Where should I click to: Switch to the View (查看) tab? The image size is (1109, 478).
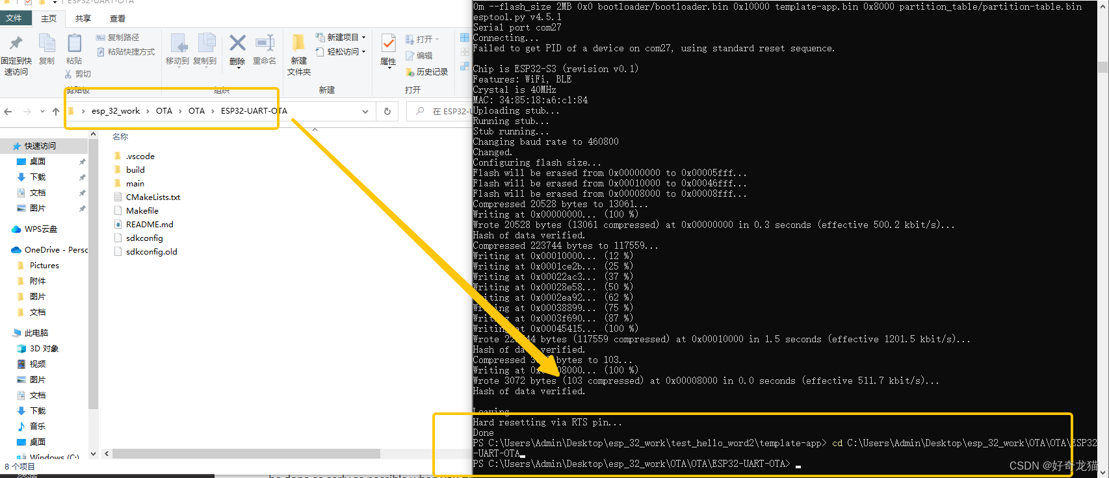118,19
